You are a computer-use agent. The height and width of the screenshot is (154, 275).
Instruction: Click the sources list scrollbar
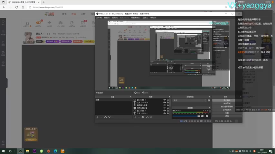(x=170, y=103)
